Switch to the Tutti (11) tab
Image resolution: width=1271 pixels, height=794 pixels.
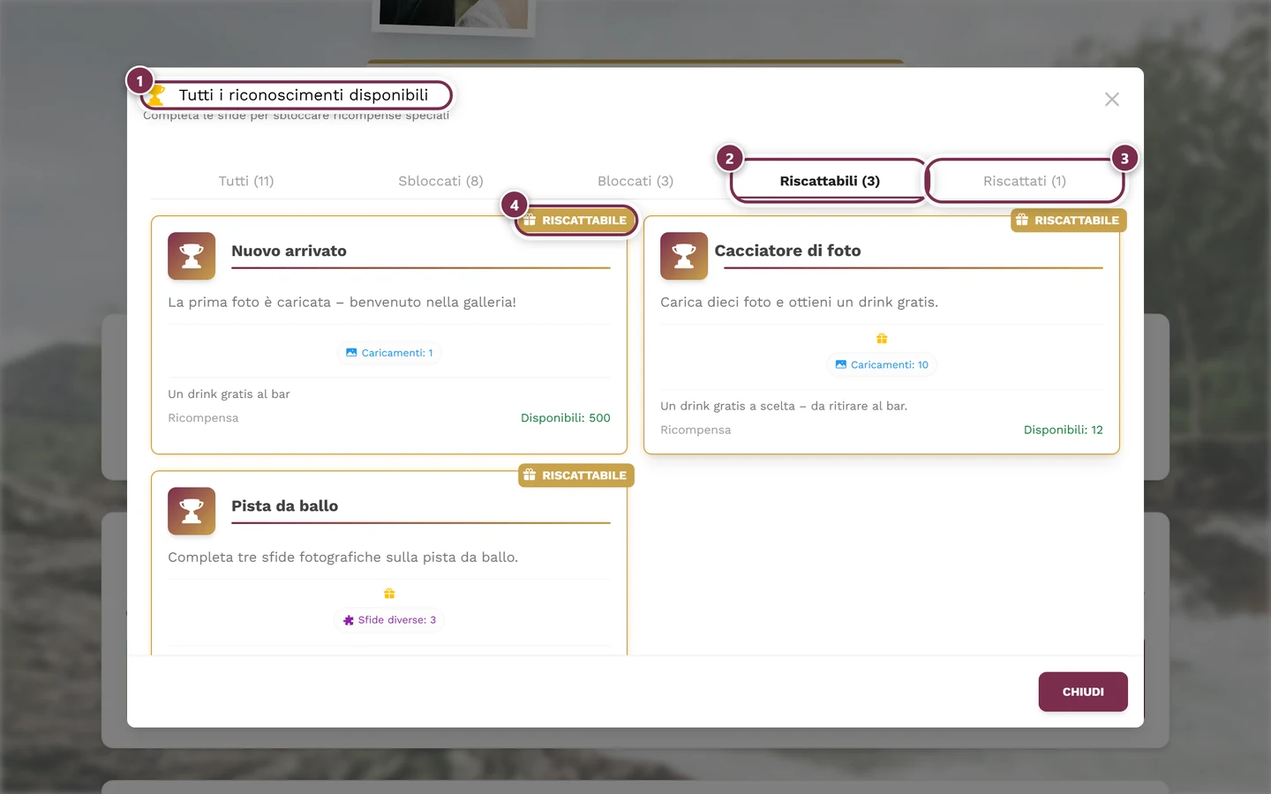pos(246,181)
